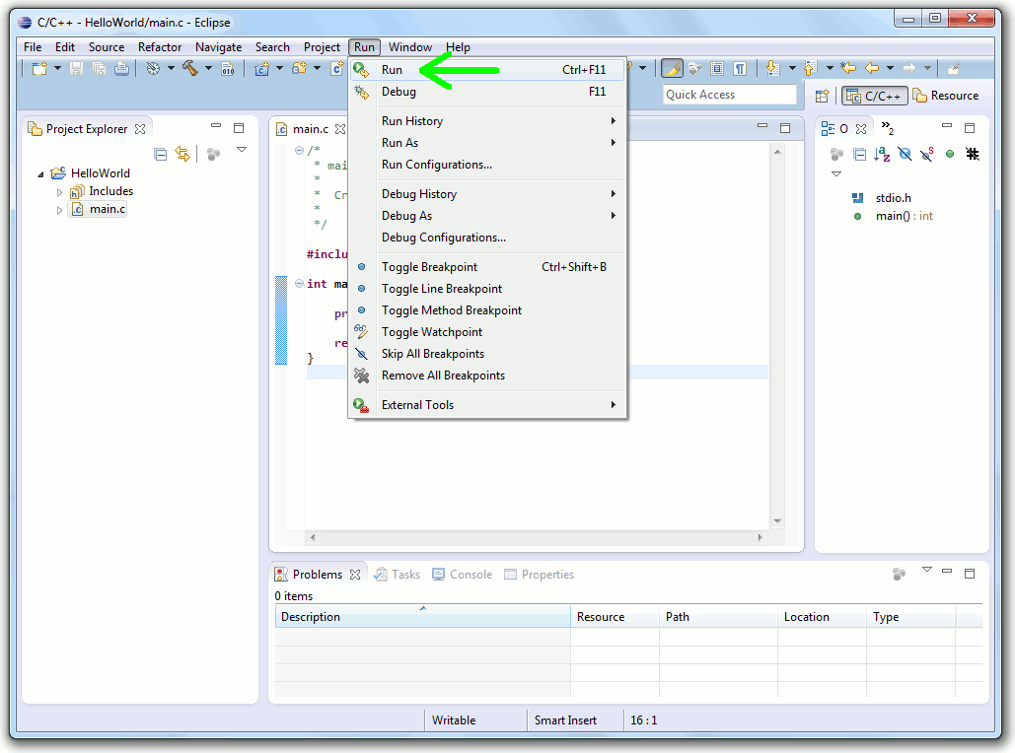Click Run in the Run menu

pos(487,70)
